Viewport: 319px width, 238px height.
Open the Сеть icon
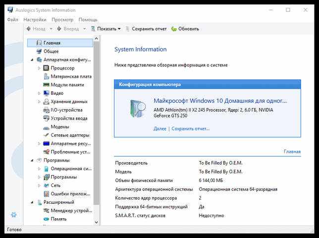click(46, 185)
